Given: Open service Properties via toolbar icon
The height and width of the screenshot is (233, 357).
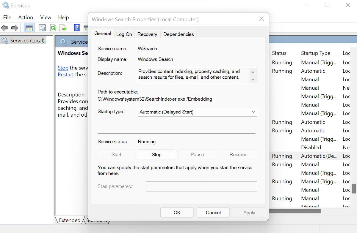Looking at the screenshot, I should [42, 28].
